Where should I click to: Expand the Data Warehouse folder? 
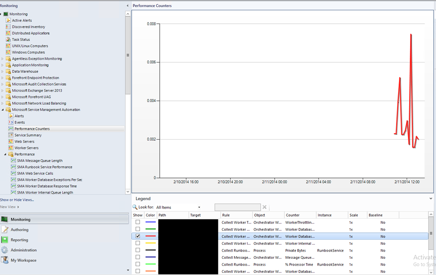[x=3, y=72]
